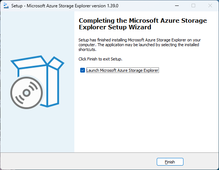Close the Setup window with X
This screenshot has width=219, height=170.
click(x=210, y=6)
